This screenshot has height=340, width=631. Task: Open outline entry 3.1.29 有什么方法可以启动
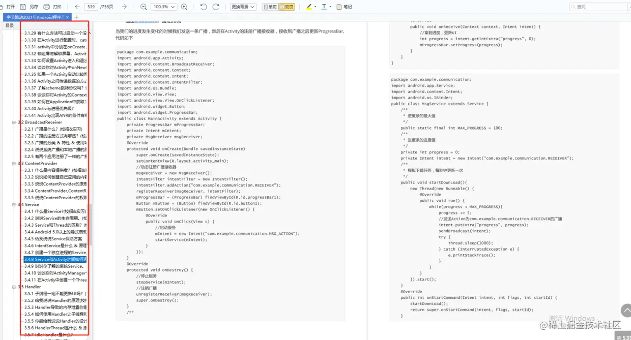pyautogui.click(x=55, y=33)
